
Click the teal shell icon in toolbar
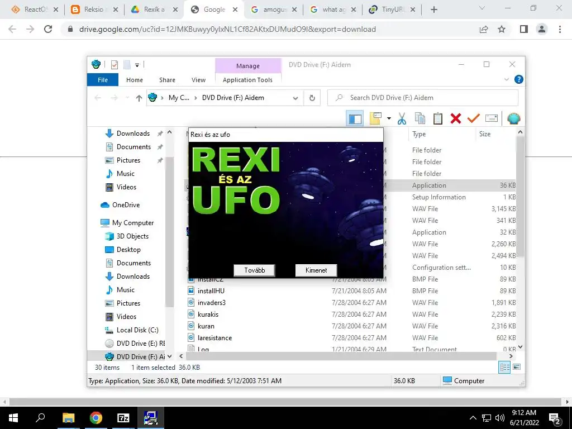(x=514, y=118)
